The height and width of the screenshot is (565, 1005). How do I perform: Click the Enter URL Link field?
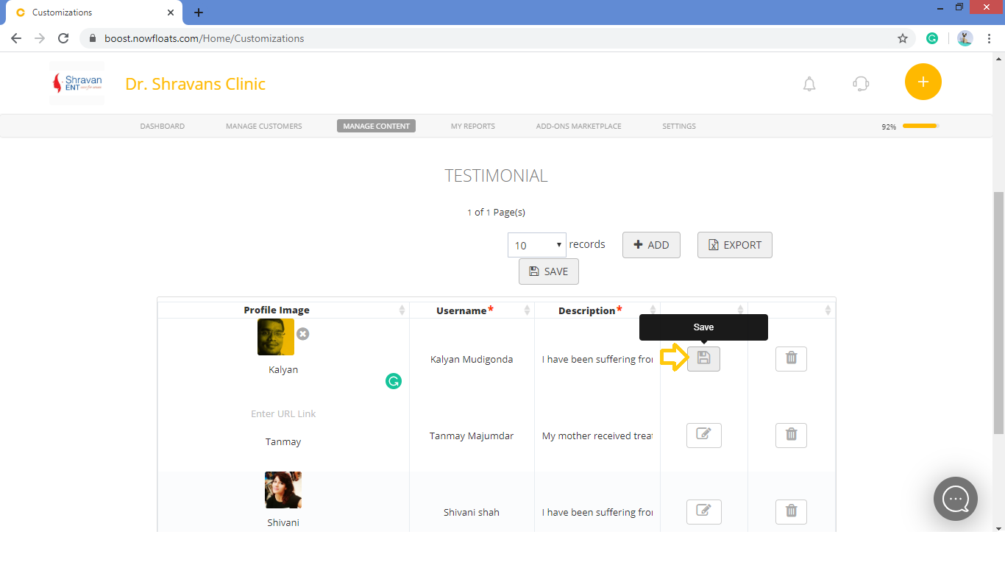(x=283, y=413)
